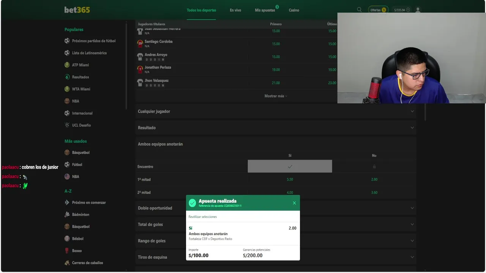Click the markets page vertical scrollbar
Image resolution: width=486 pixels, height=273 pixels.
[425, 112]
